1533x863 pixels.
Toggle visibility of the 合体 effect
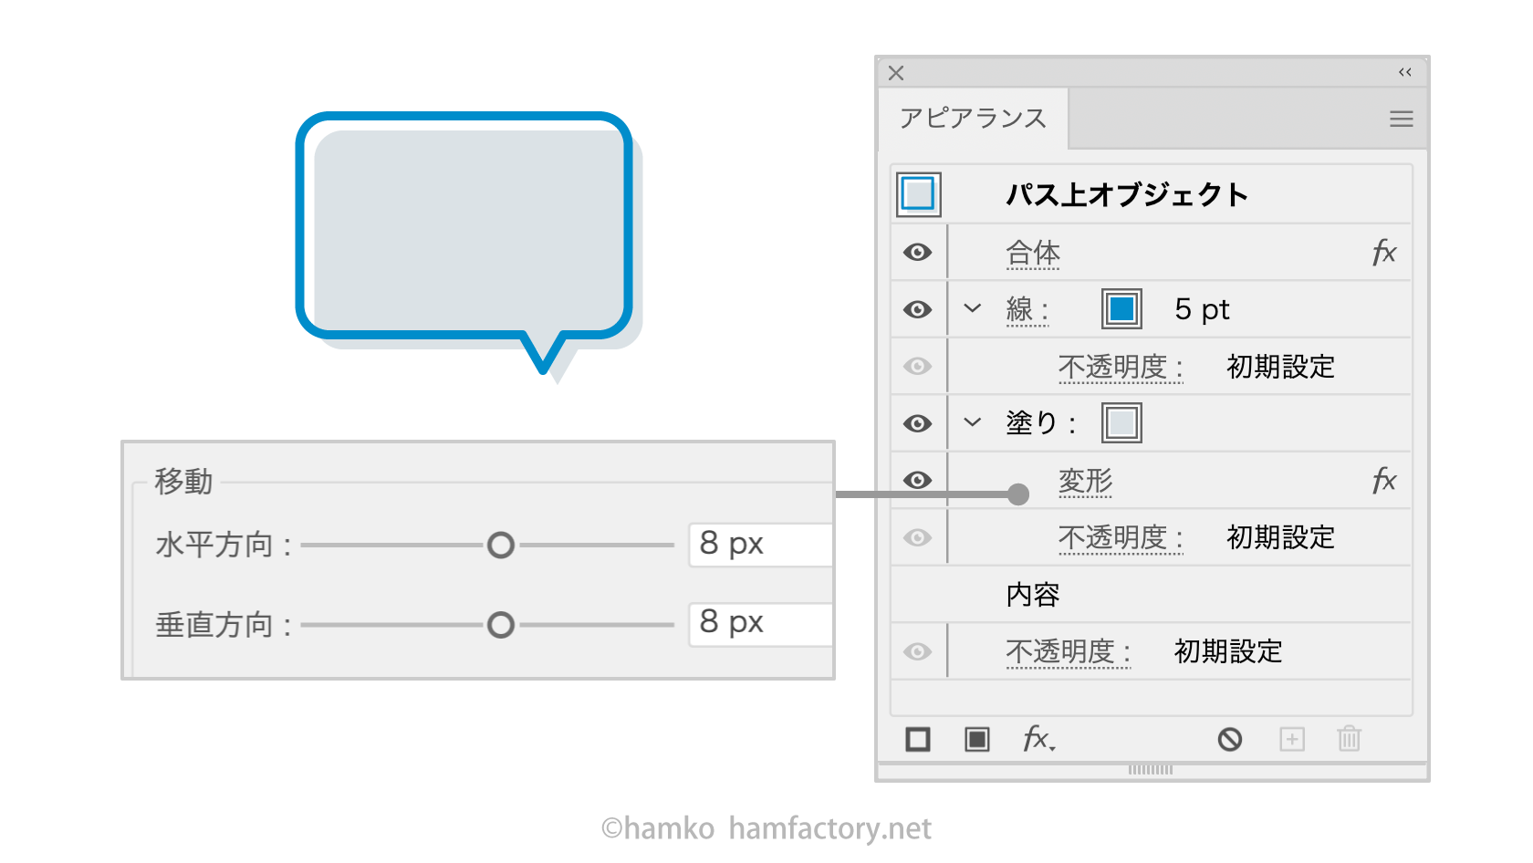918,253
